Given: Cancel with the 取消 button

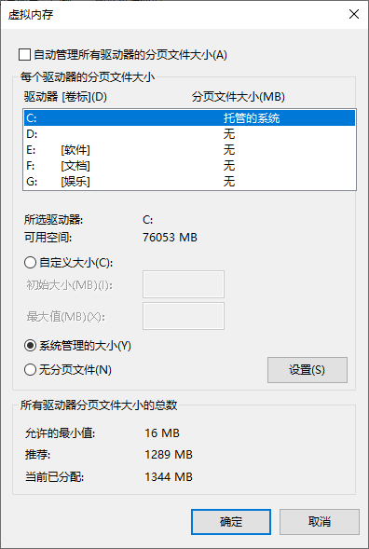Looking at the screenshot, I should tap(320, 522).
